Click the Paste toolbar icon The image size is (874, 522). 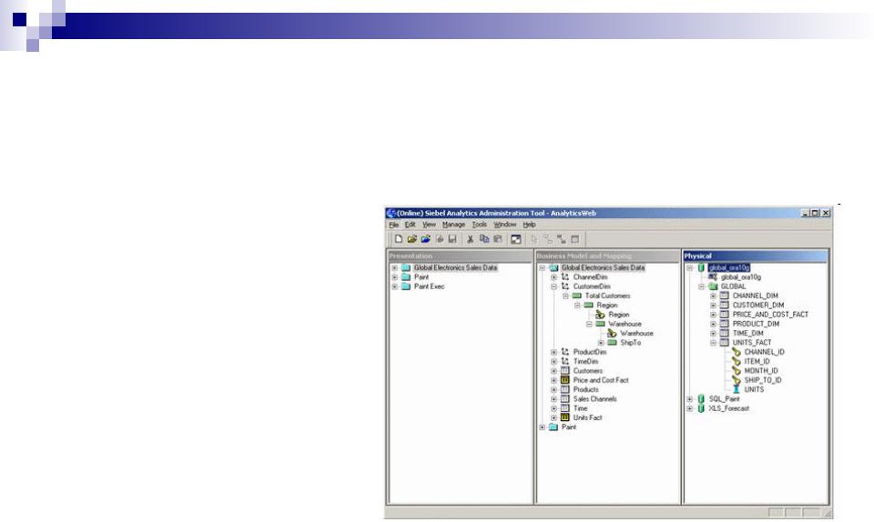498,239
